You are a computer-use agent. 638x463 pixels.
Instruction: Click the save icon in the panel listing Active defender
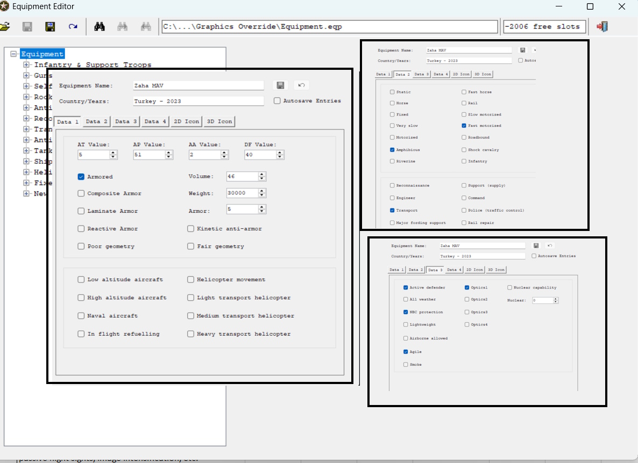[536, 245]
